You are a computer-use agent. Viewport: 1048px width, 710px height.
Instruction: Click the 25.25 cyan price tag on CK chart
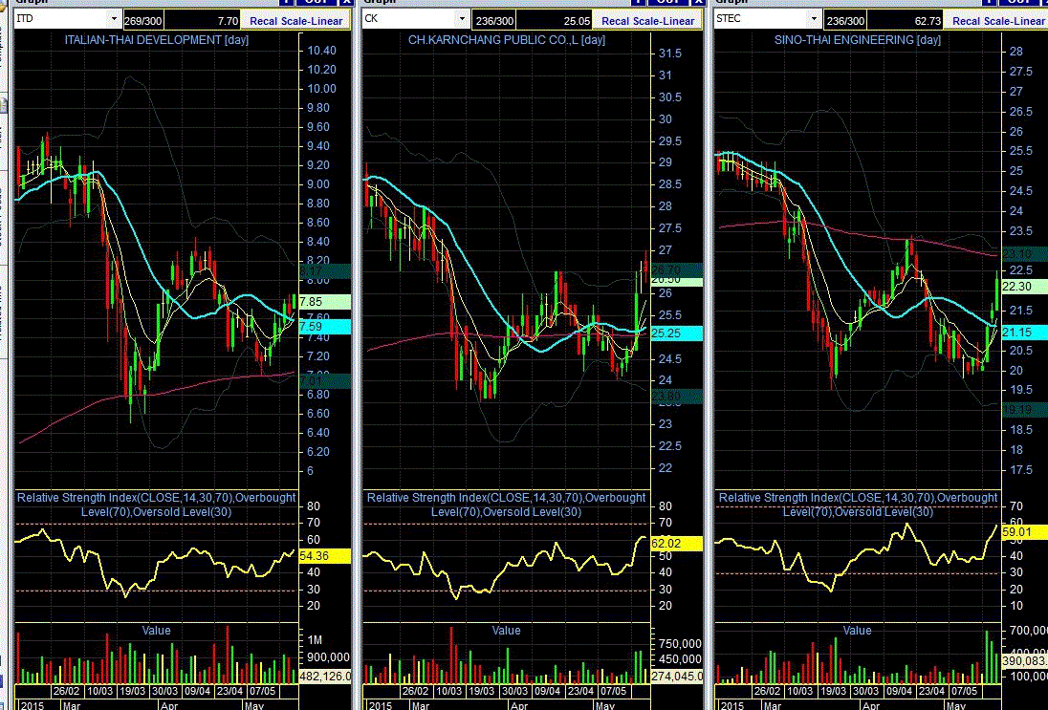tap(676, 333)
